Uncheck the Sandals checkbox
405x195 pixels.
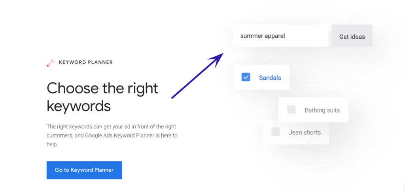point(246,77)
